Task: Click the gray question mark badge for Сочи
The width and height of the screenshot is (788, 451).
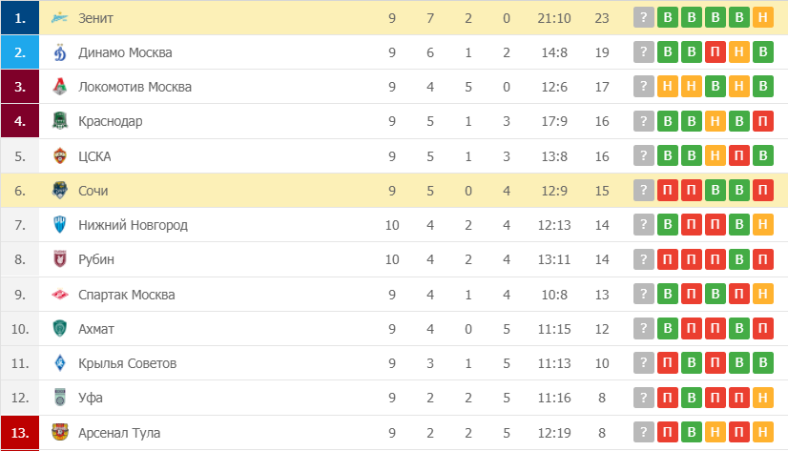Action: [643, 191]
